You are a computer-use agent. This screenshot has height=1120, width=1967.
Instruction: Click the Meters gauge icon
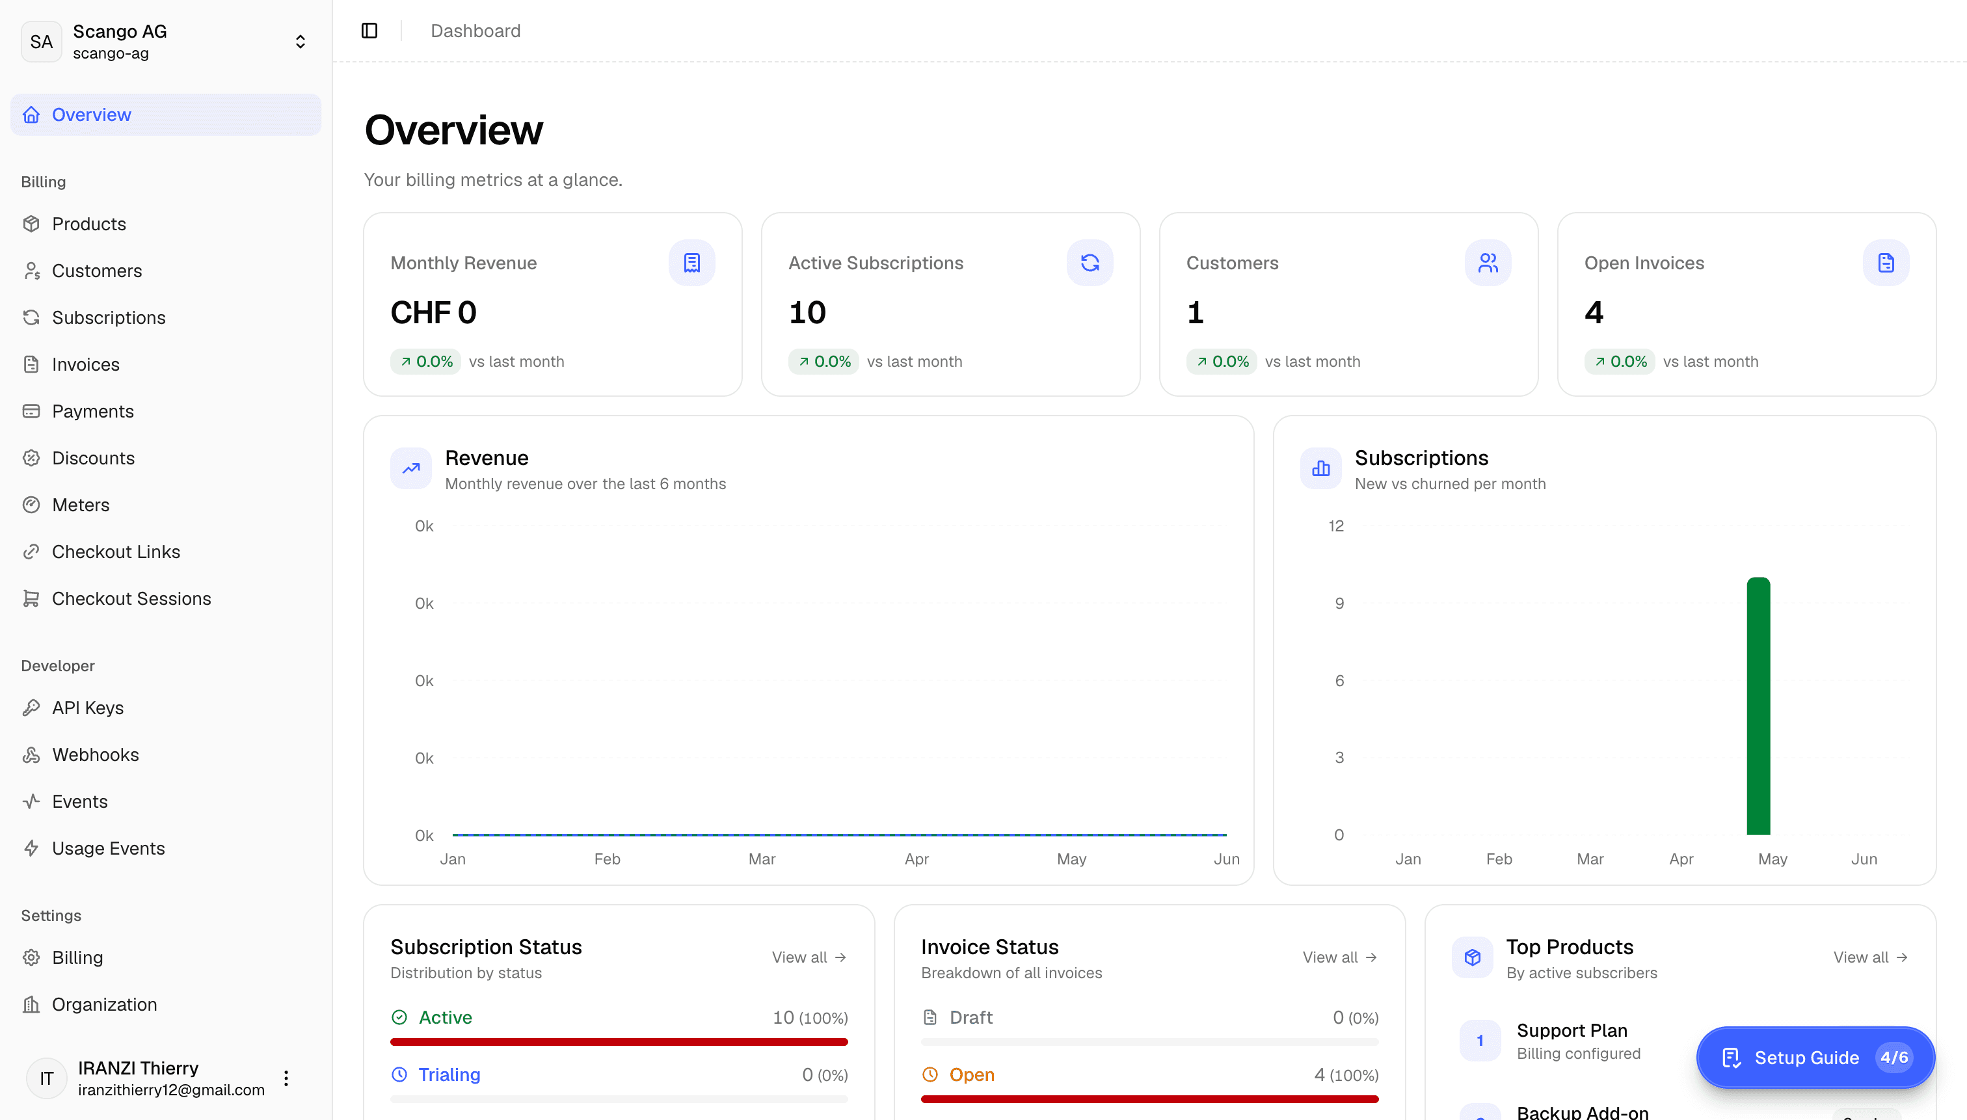pos(31,505)
